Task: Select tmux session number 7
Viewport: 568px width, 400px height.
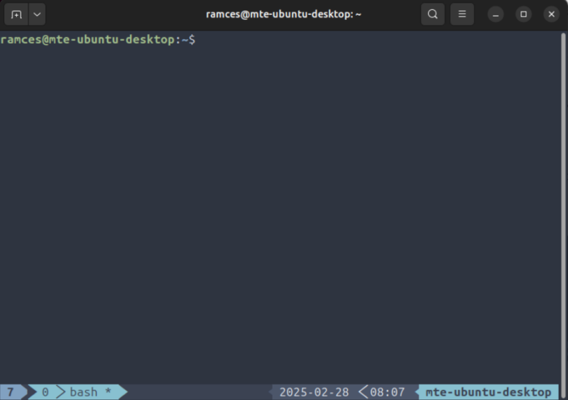Action: [10, 392]
